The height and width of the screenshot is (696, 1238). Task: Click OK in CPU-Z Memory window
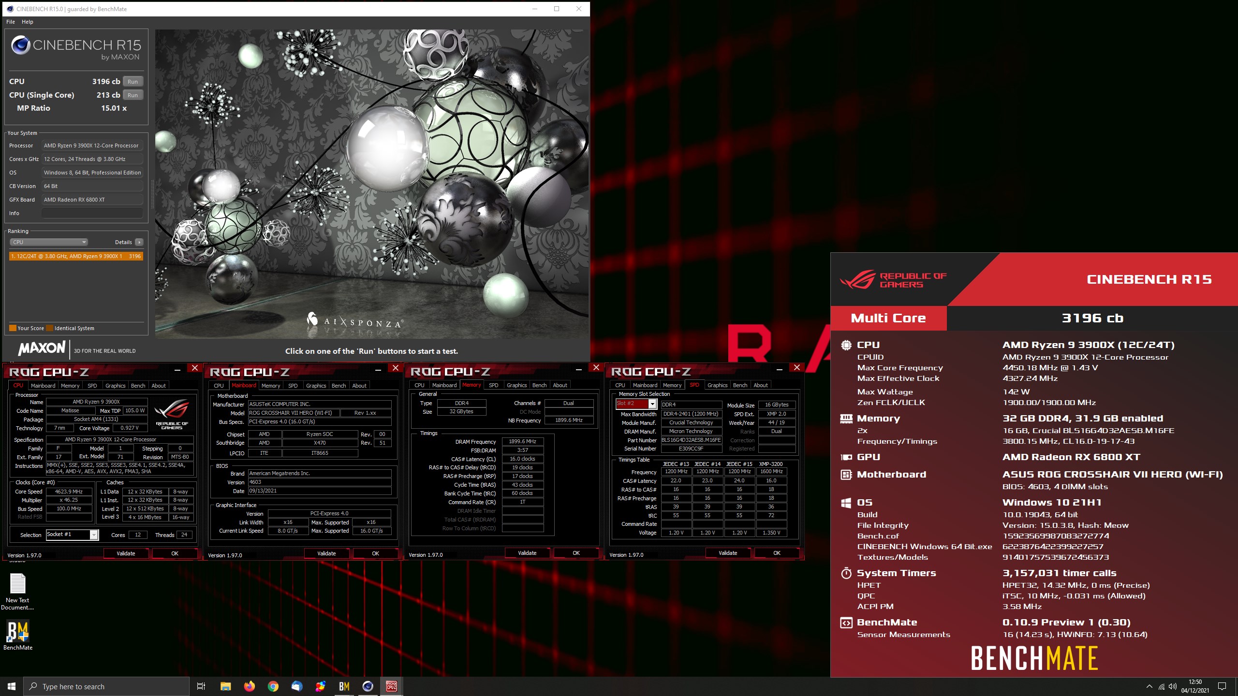(x=576, y=553)
